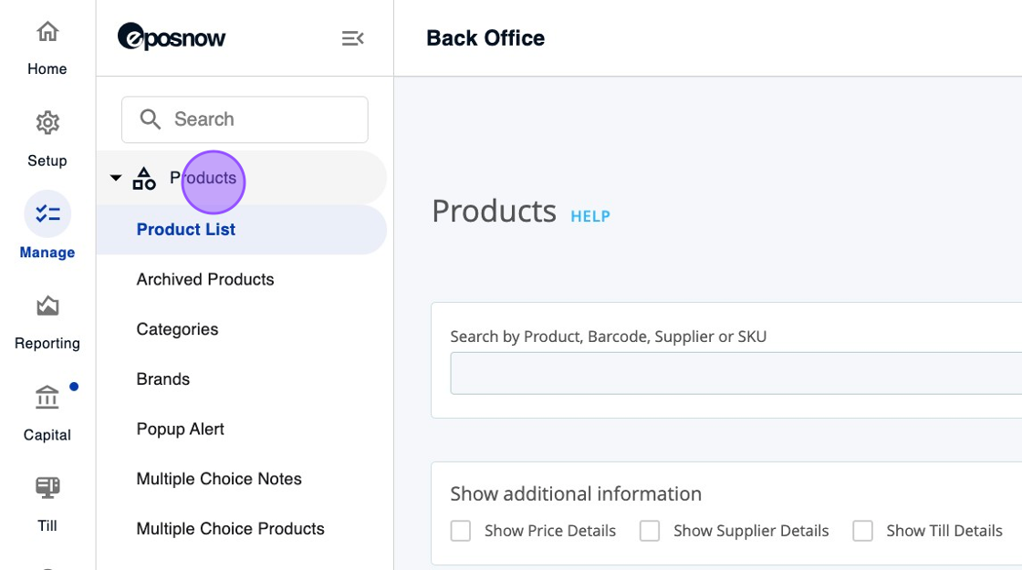Open the Till register icon
The image size is (1022, 570).
tap(47, 488)
